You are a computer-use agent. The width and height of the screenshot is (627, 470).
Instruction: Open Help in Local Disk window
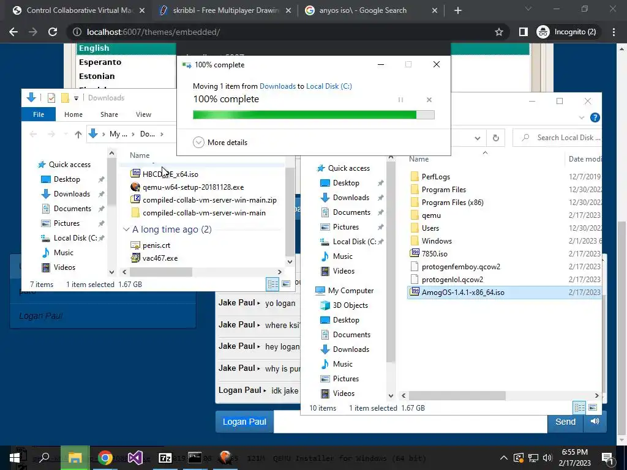click(595, 117)
